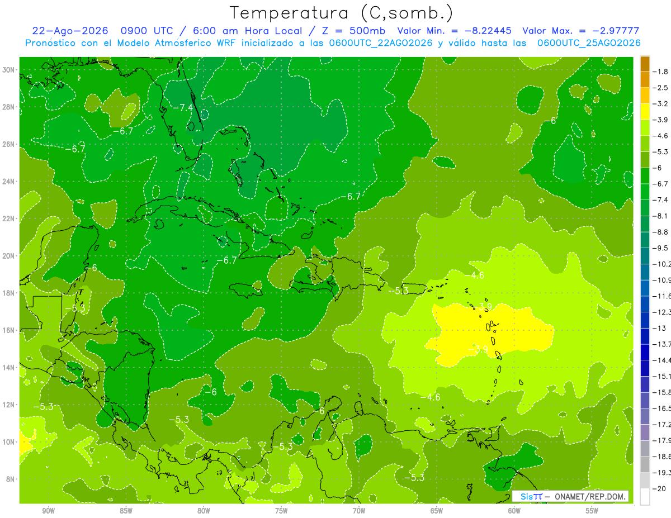671x518 pixels.
Task: Click the '-16.5' legend scale value
Action: 661,408
